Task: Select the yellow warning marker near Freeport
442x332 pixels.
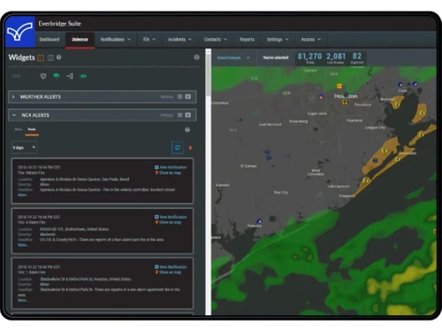Action: click(x=366, y=181)
